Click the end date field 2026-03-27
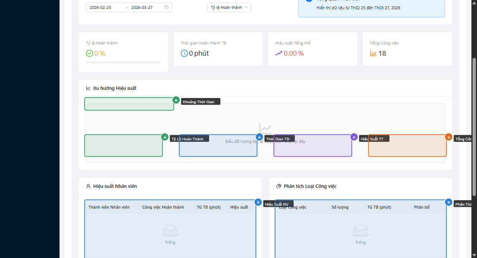 point(142,7)
